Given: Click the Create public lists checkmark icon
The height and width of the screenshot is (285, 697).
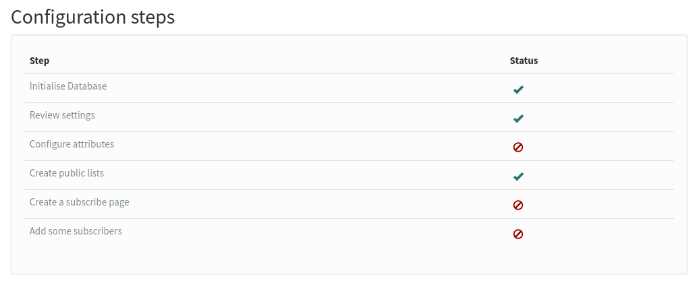Looking at the screenshot, I should 518,177.
